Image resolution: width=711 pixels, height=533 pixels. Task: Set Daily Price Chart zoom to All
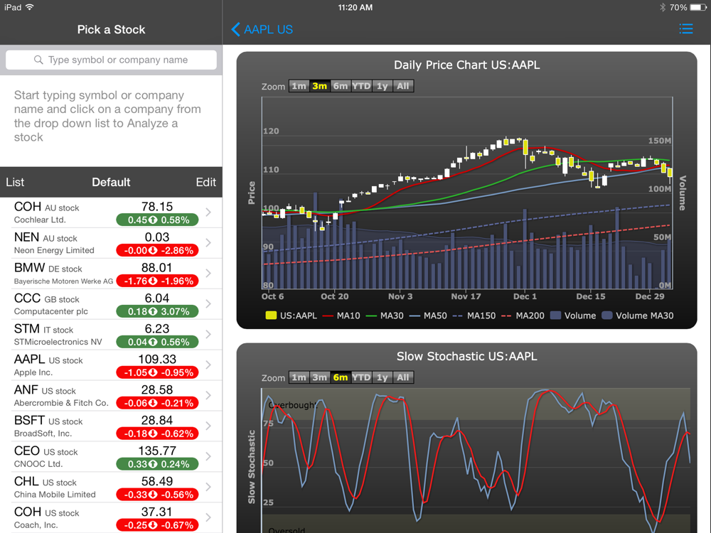(x=403, y=86)
